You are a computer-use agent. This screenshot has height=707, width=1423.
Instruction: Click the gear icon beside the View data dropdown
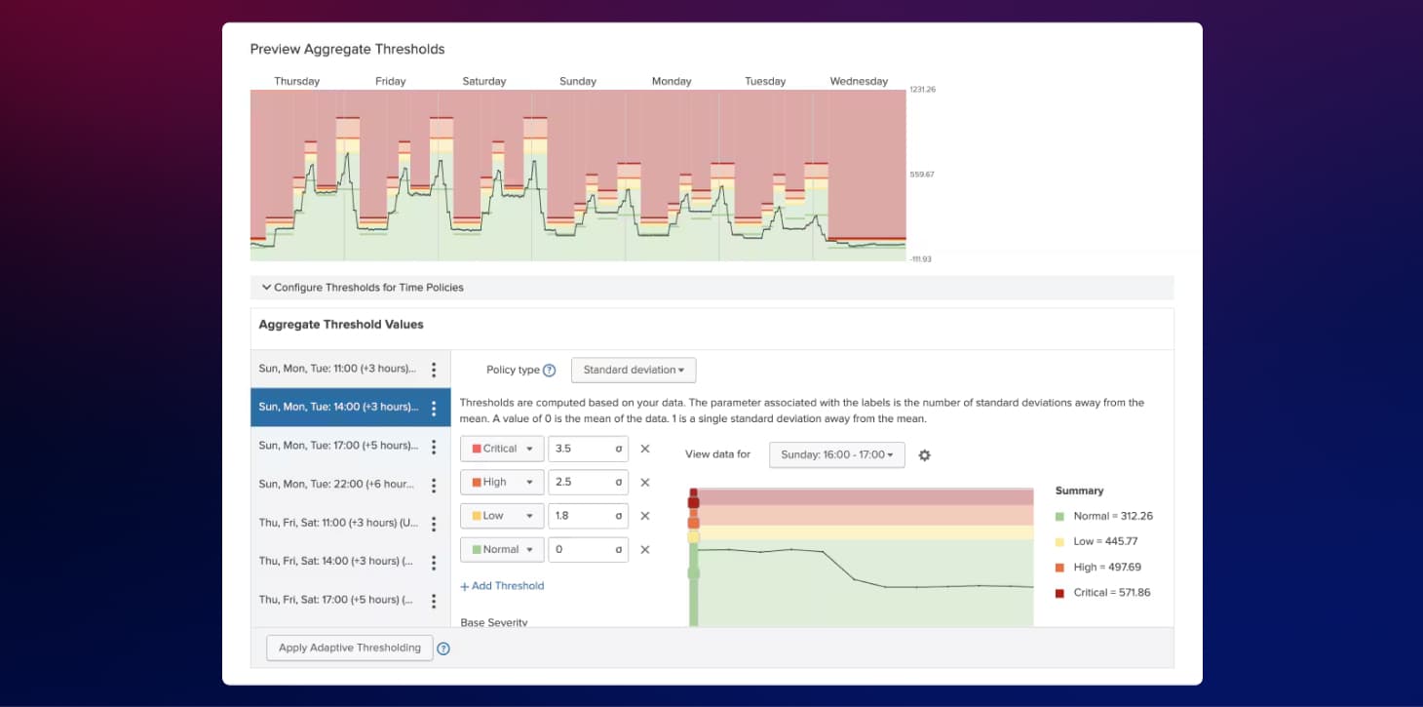924,454
